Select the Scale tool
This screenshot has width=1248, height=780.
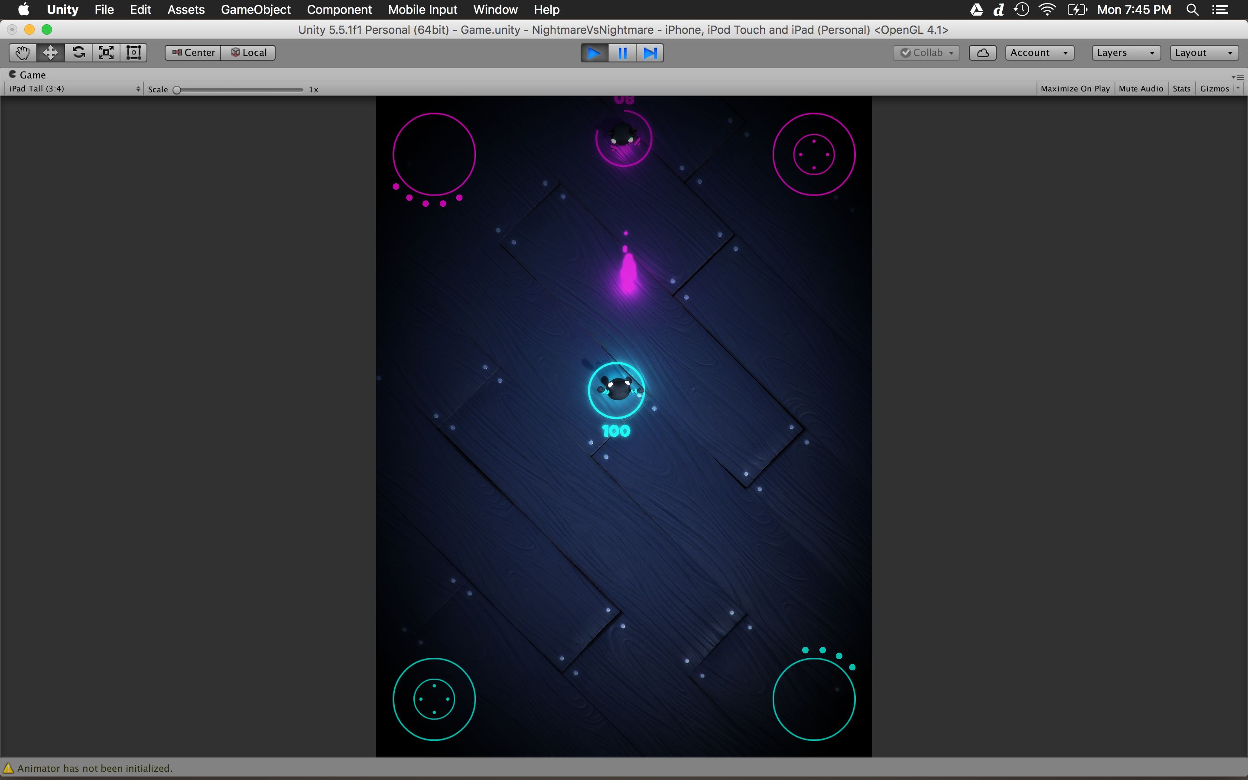tap(106, 52)
